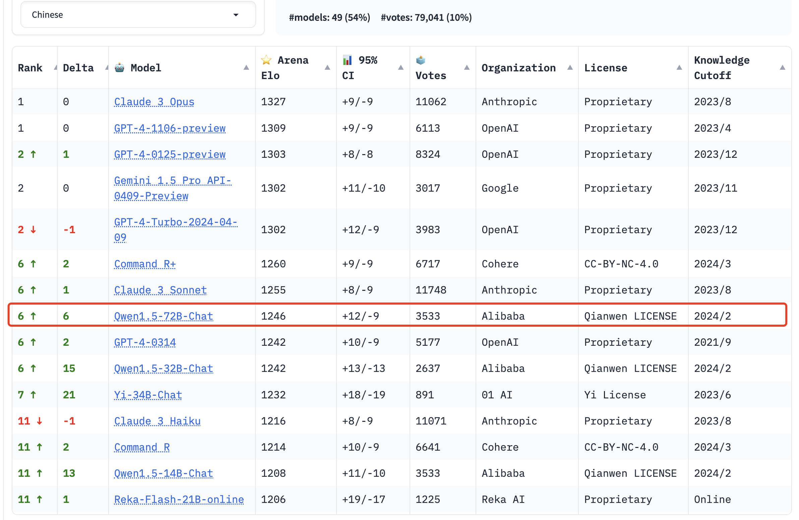Click delta 13 in Qwen1.5-14B-Chat row
Image resolution: width=799 pixels, height=520 pixels.
pyautogui.click(x=69, y=474)
